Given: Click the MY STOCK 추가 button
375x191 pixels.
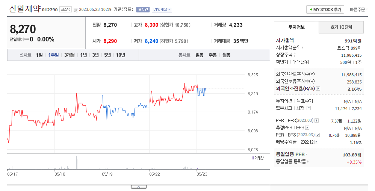Looking at the screenshot, I should [x=325, y=9].
